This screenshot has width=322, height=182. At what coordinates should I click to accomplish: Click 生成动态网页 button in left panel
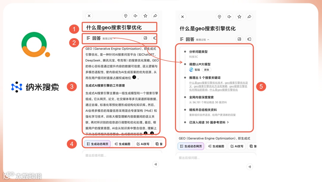point(97,144)
